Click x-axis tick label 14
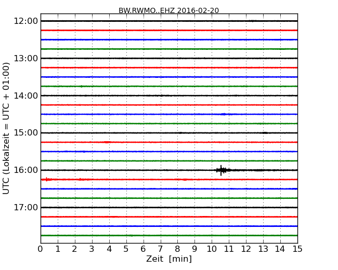 [280, 249]
